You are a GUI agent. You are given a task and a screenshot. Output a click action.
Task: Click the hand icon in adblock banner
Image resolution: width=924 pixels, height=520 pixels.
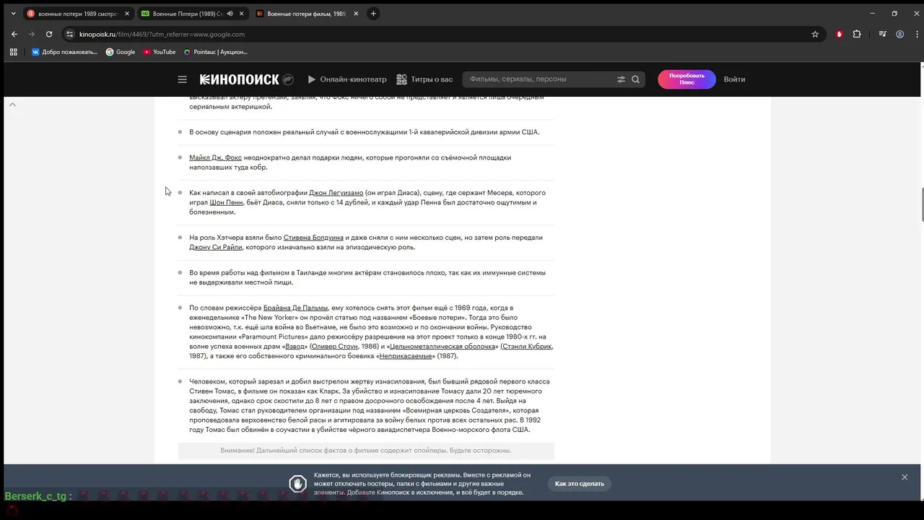coord(297,484)
